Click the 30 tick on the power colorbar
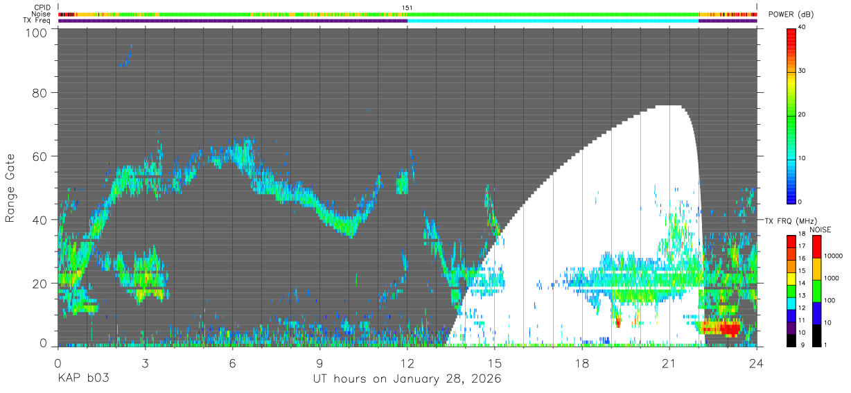This screenshot has width=851, height=393. (x=802, y=71)
